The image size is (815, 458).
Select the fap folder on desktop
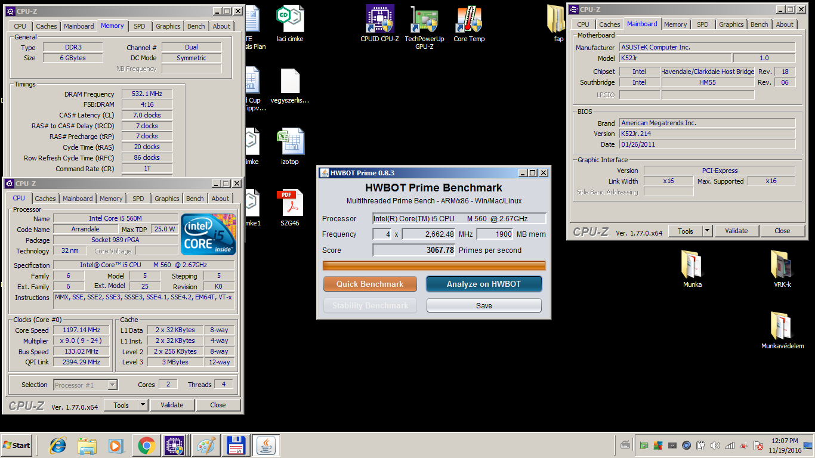pos(557,24)
